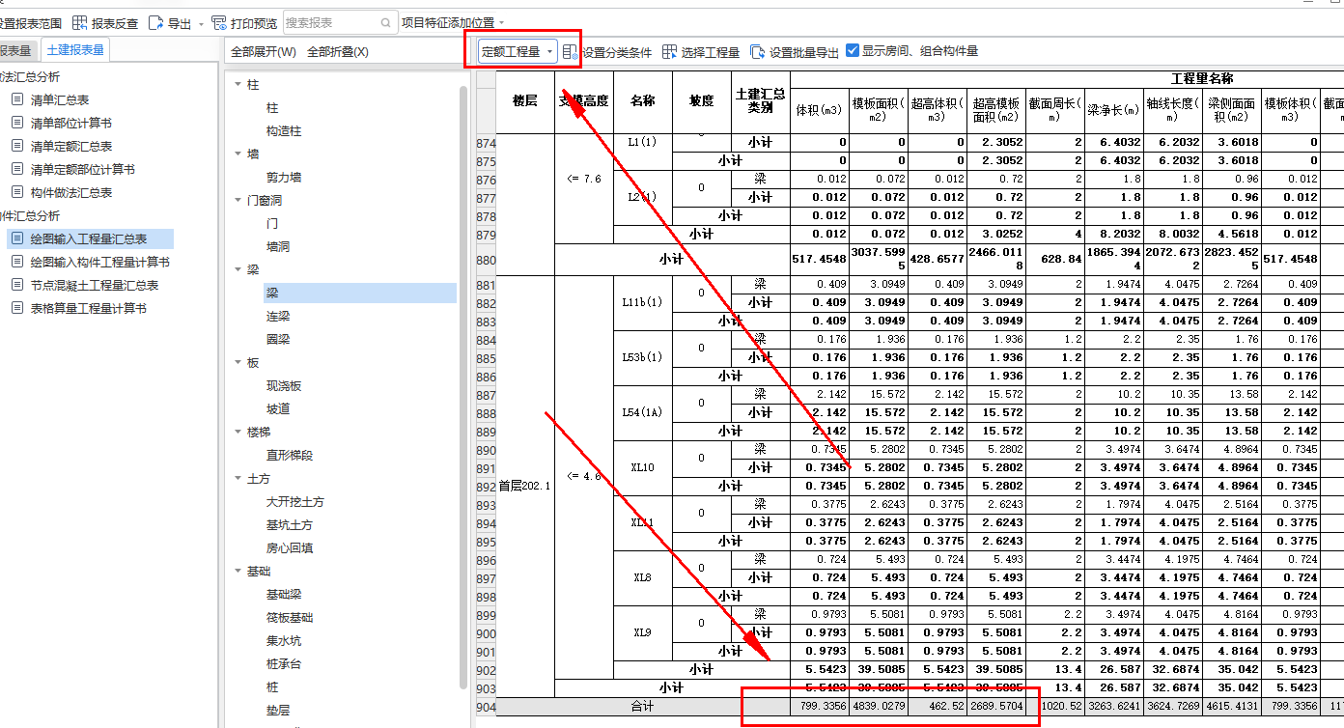
Task: Select 坡道 in component tree
Action: 278,408
